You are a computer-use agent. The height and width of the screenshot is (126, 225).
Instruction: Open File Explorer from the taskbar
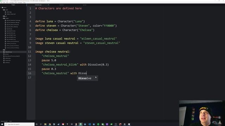tap(45, 124)
